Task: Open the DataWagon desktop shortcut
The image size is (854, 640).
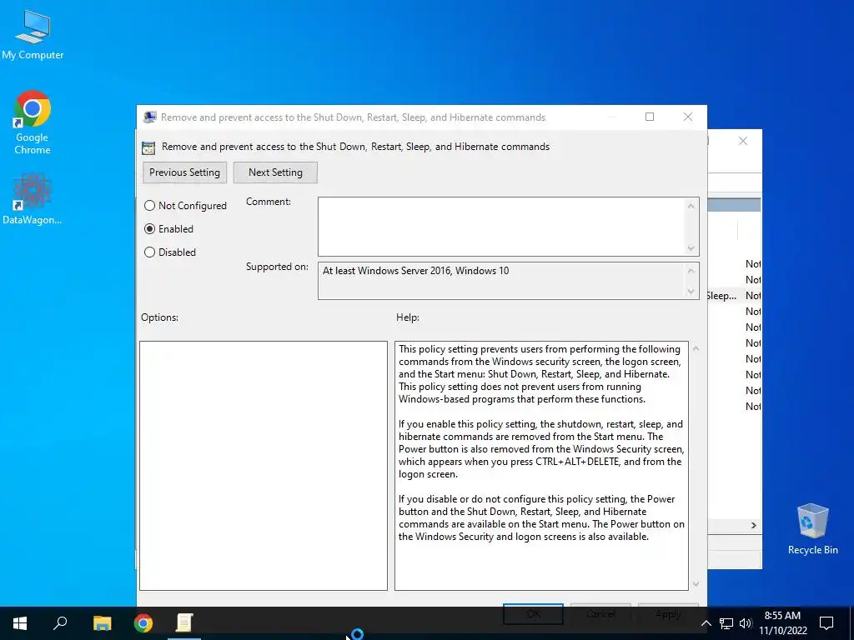Action: coord(33,198)
